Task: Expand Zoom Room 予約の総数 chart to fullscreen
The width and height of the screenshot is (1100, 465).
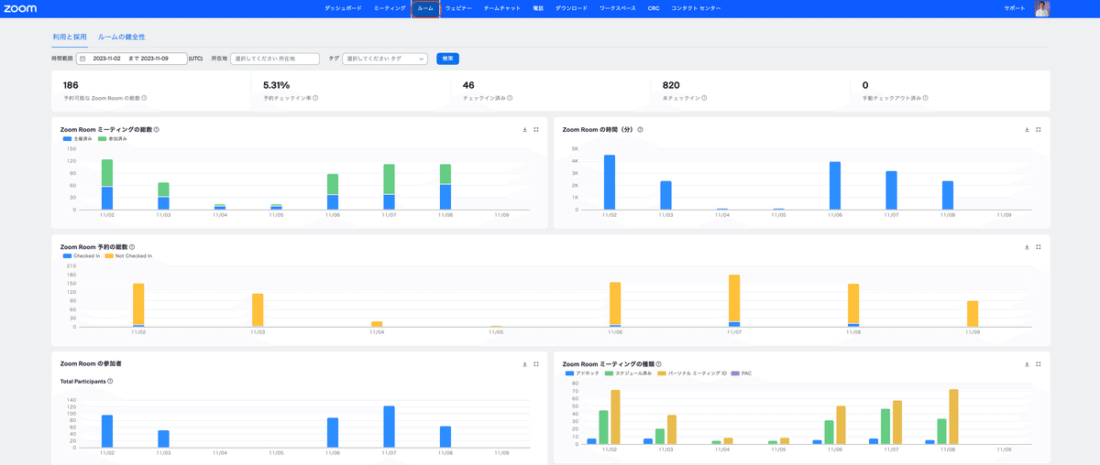Action: pos(1039,247)
